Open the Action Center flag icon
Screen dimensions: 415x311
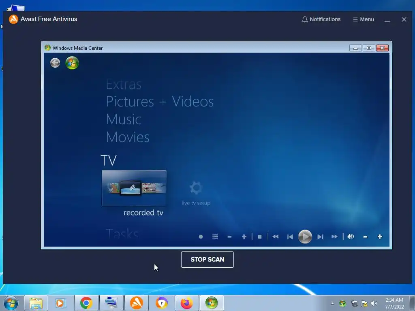coord(364,303)
